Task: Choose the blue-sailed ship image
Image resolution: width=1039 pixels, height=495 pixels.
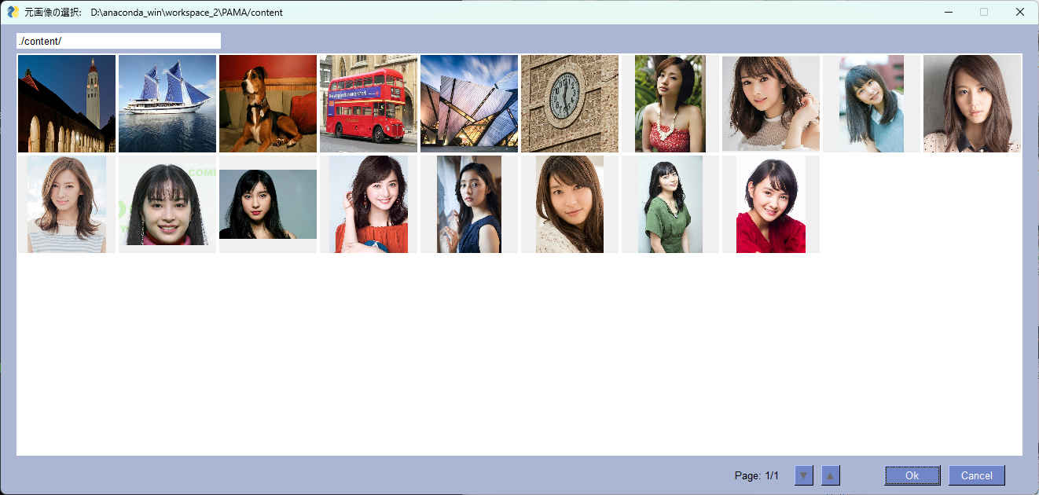Action: click(x=167, y=104)
